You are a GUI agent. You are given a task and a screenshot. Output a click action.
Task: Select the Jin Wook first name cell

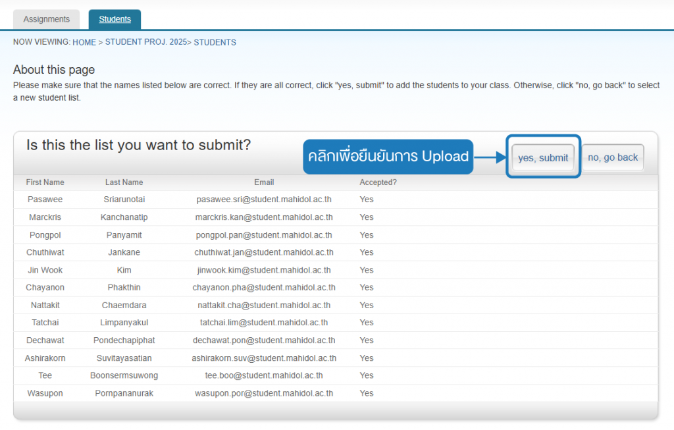pyautogui.click(x=45, y=270)
